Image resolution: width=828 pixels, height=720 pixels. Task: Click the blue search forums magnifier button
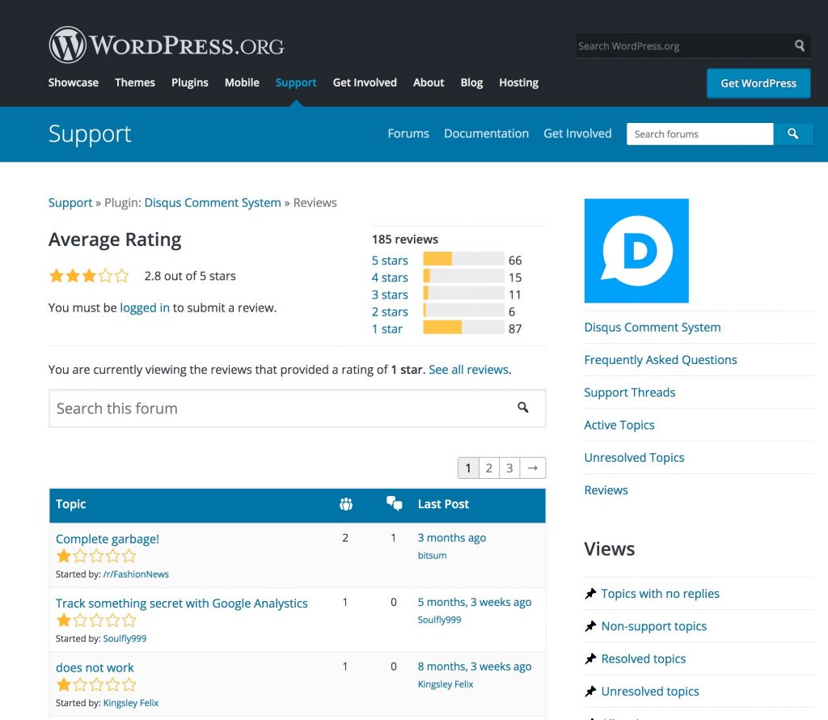(x=792, y=134)
